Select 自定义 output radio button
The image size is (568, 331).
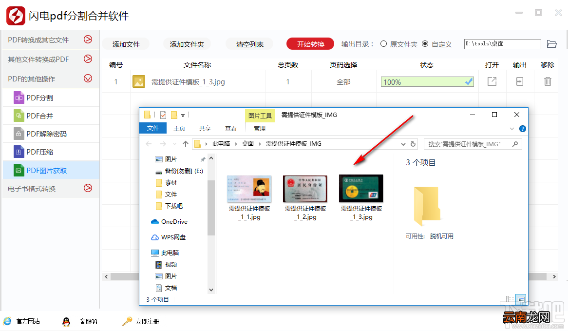pos(425,44)
